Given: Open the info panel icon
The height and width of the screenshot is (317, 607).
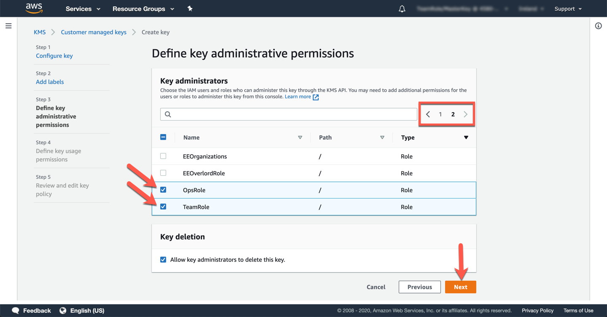Looking at the screenshot, I should (x=598, y=26).
